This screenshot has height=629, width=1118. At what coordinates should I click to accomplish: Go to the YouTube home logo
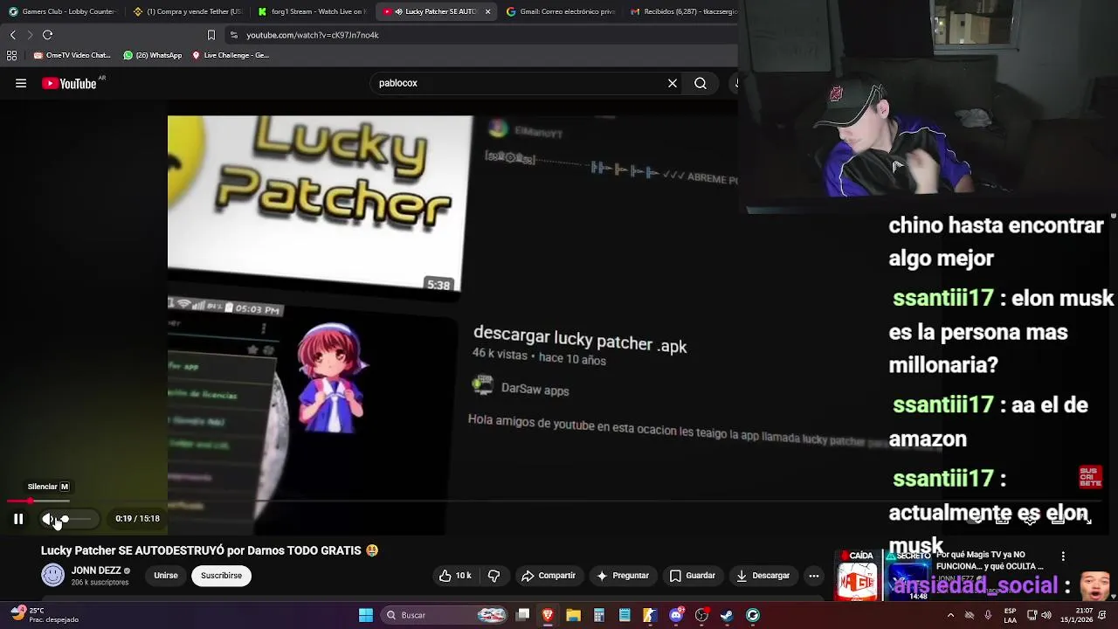tap(69, 83)
